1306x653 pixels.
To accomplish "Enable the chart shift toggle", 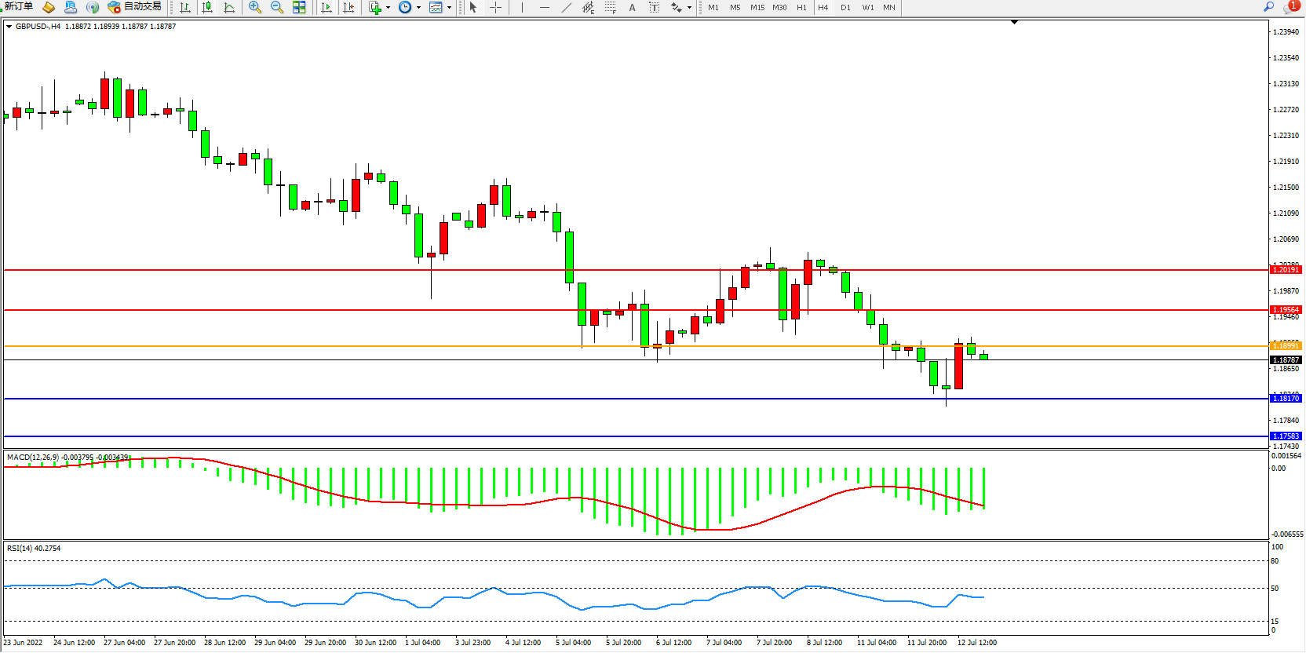I will 348,7.
